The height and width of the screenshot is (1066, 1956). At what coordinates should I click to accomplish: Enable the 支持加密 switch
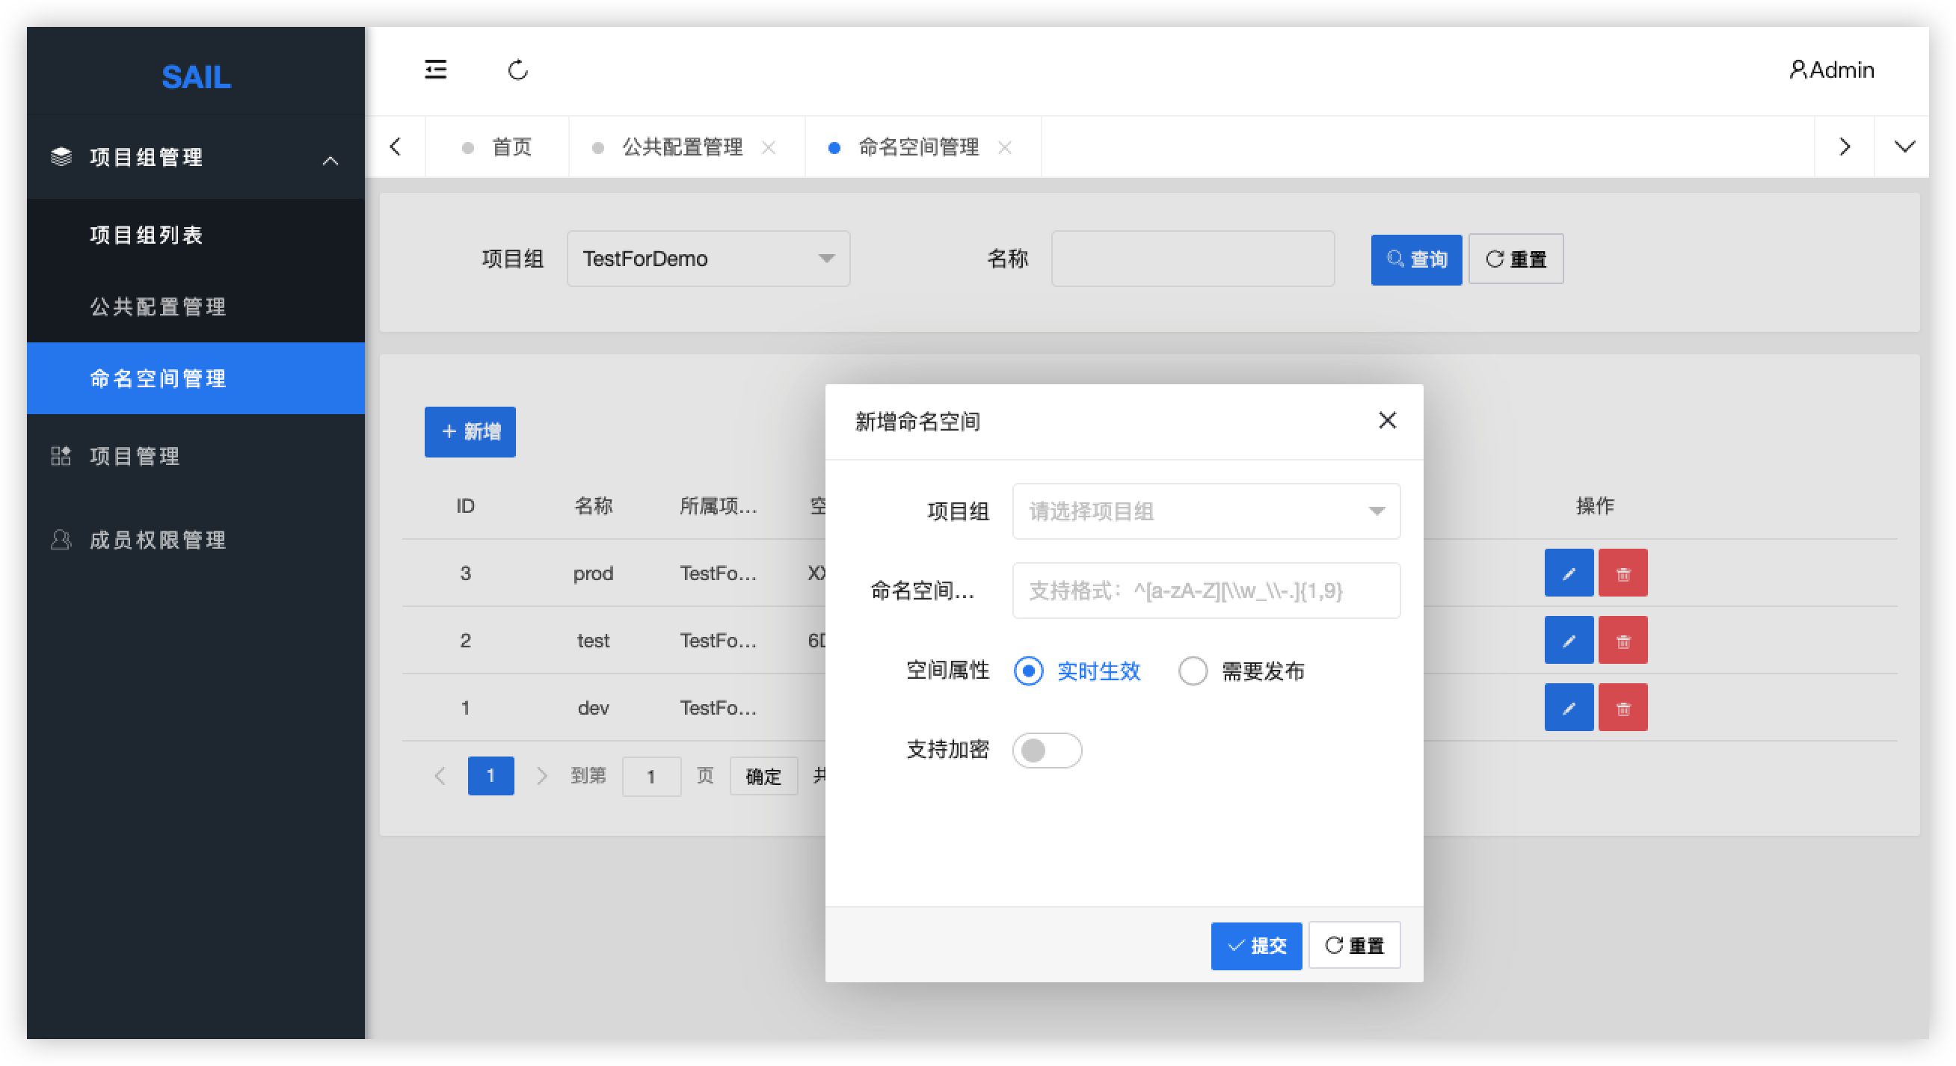(x=1046, y=750)
